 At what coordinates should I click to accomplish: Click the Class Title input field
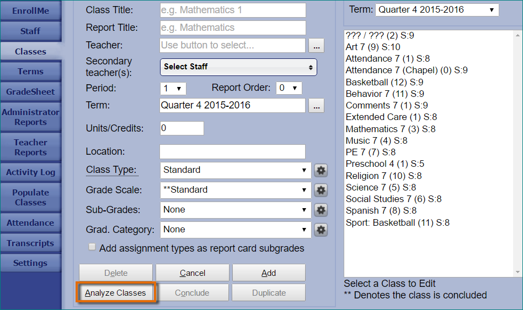232,10
